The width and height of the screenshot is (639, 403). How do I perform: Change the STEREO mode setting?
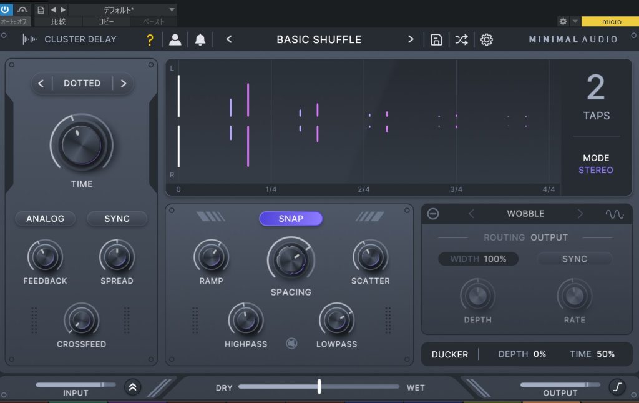click(x=595, y=170)
